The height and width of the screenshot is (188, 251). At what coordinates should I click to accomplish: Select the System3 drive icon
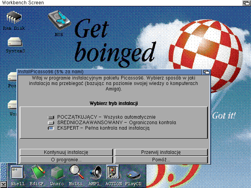pos(15,42)
